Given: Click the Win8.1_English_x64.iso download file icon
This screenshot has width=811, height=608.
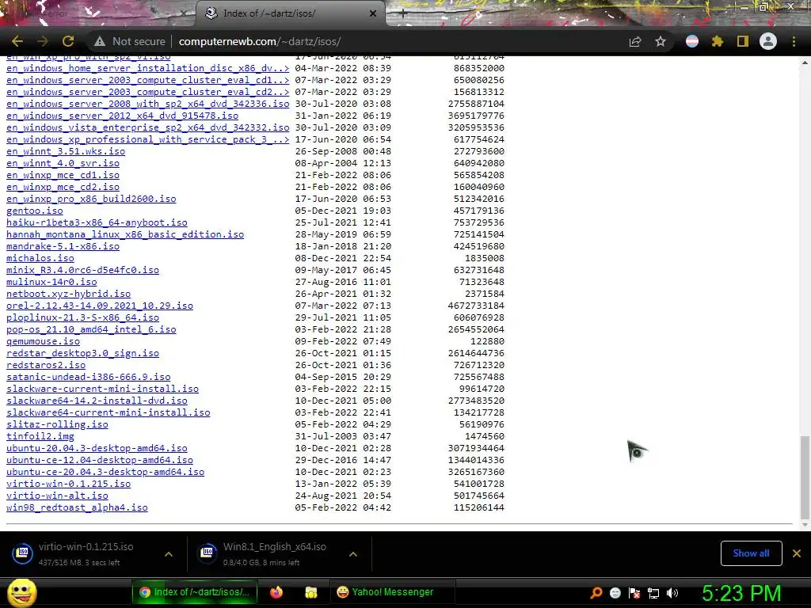Looking at the screenshot, I should click(x=208, y=553).
